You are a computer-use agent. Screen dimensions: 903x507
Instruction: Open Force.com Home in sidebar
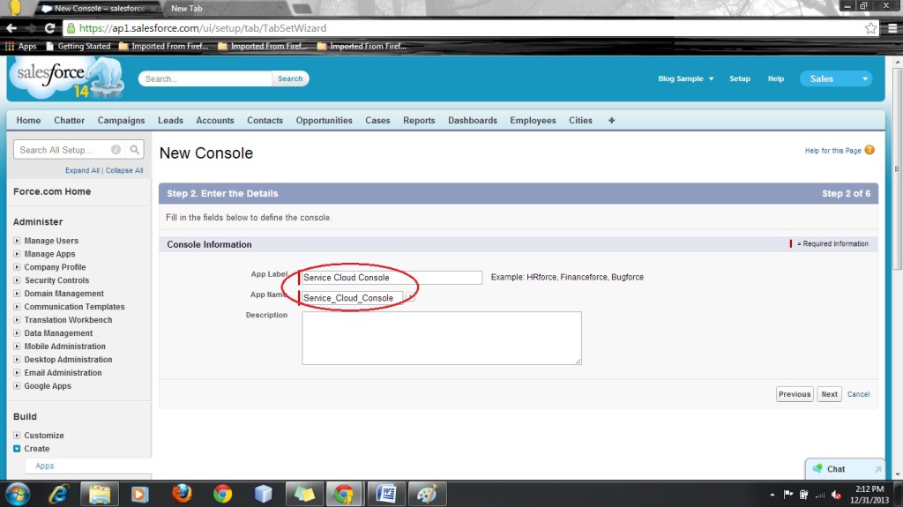tap(52, 191)
